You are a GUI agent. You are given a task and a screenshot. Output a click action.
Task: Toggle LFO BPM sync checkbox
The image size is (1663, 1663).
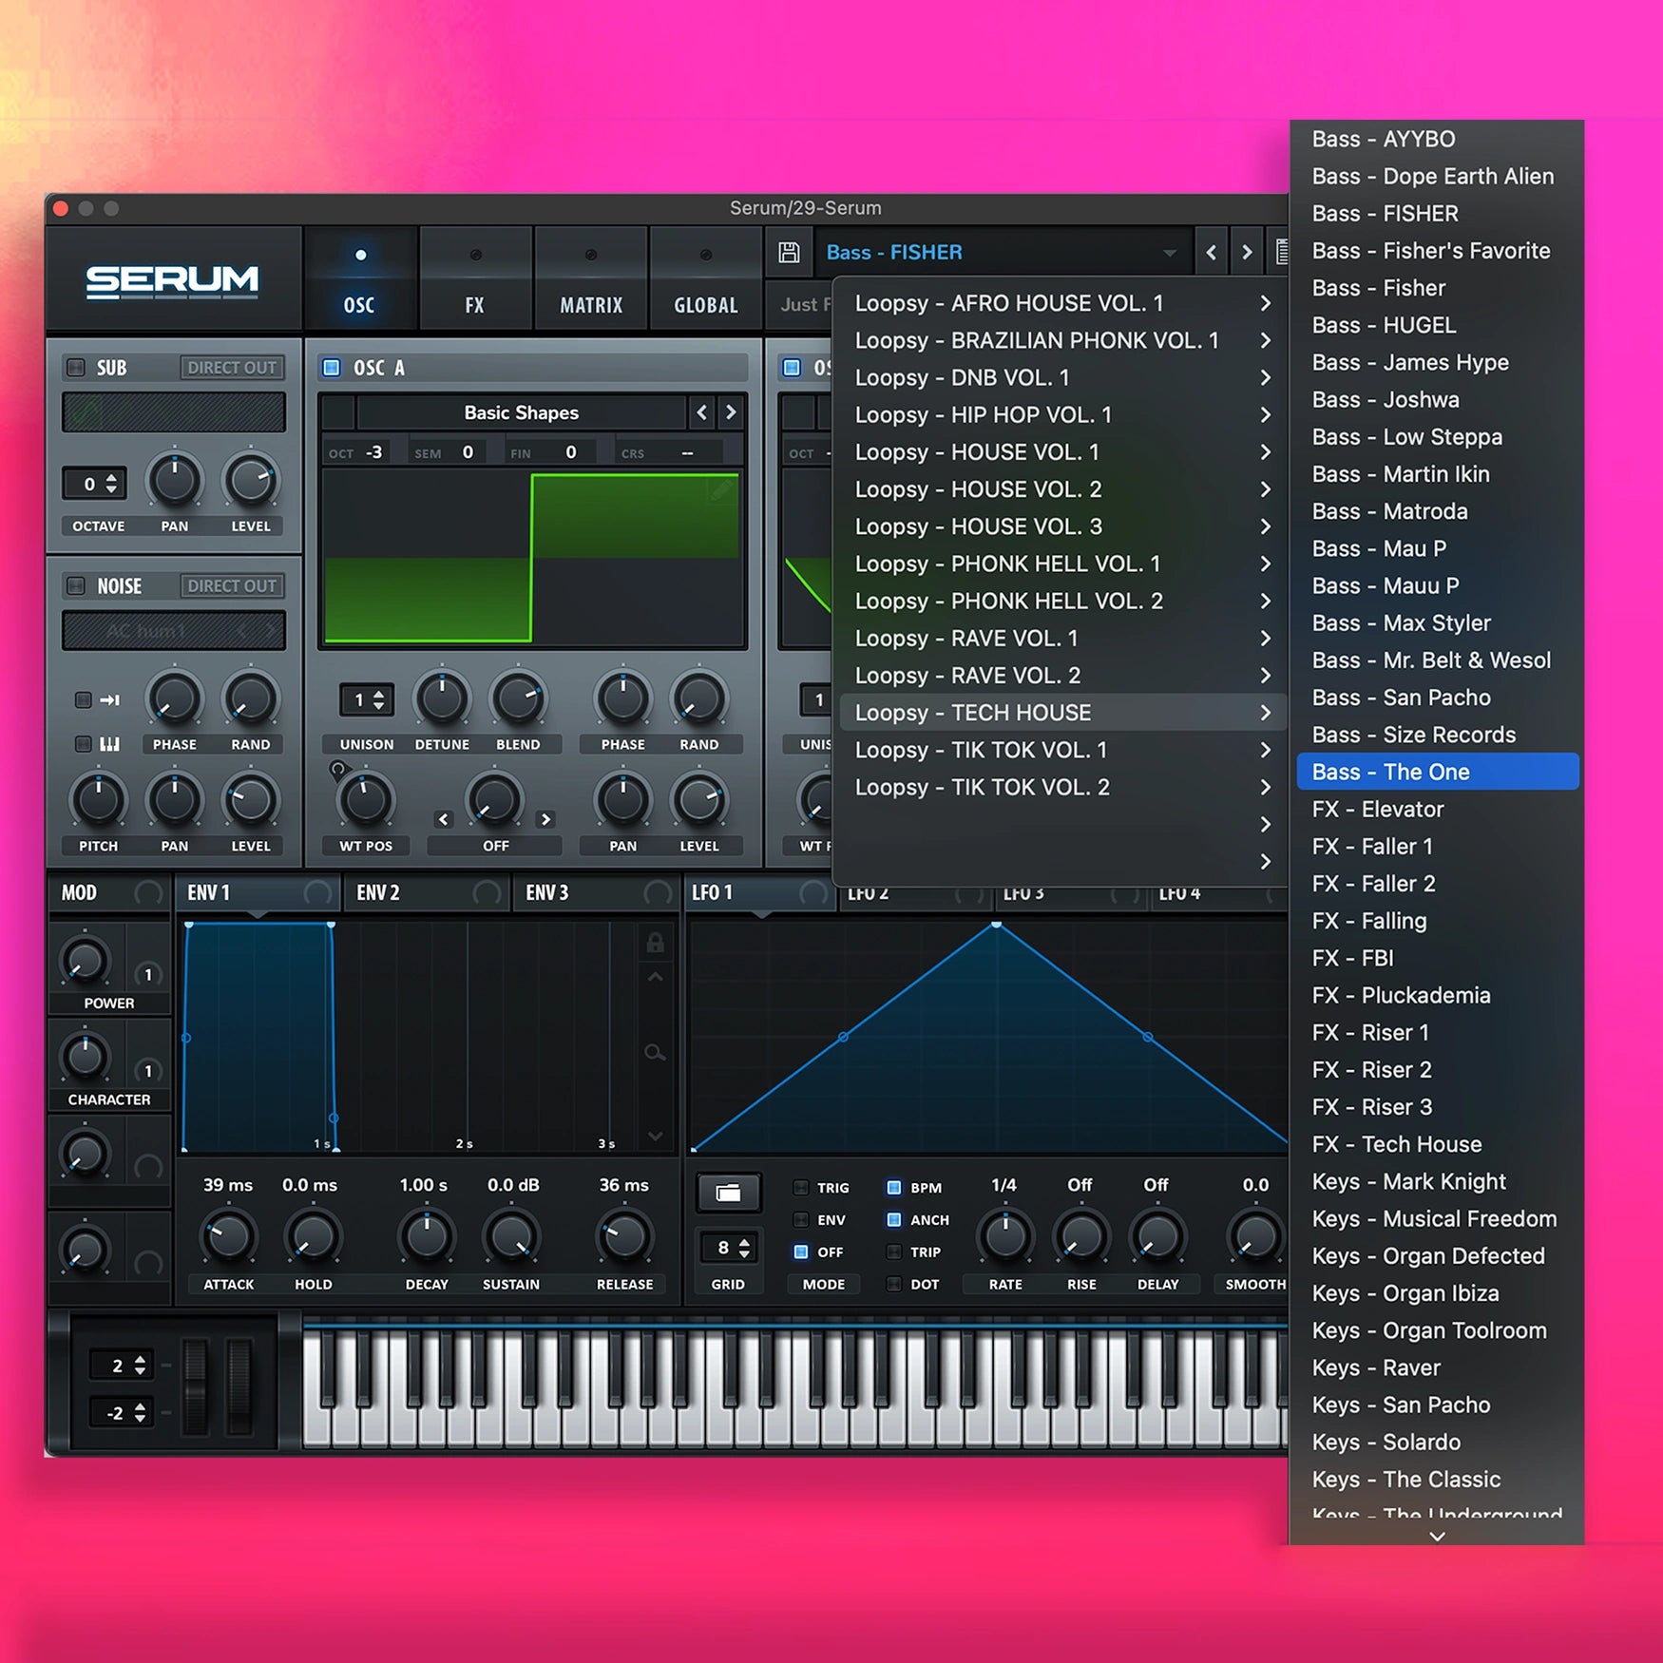pos(894,1187)
